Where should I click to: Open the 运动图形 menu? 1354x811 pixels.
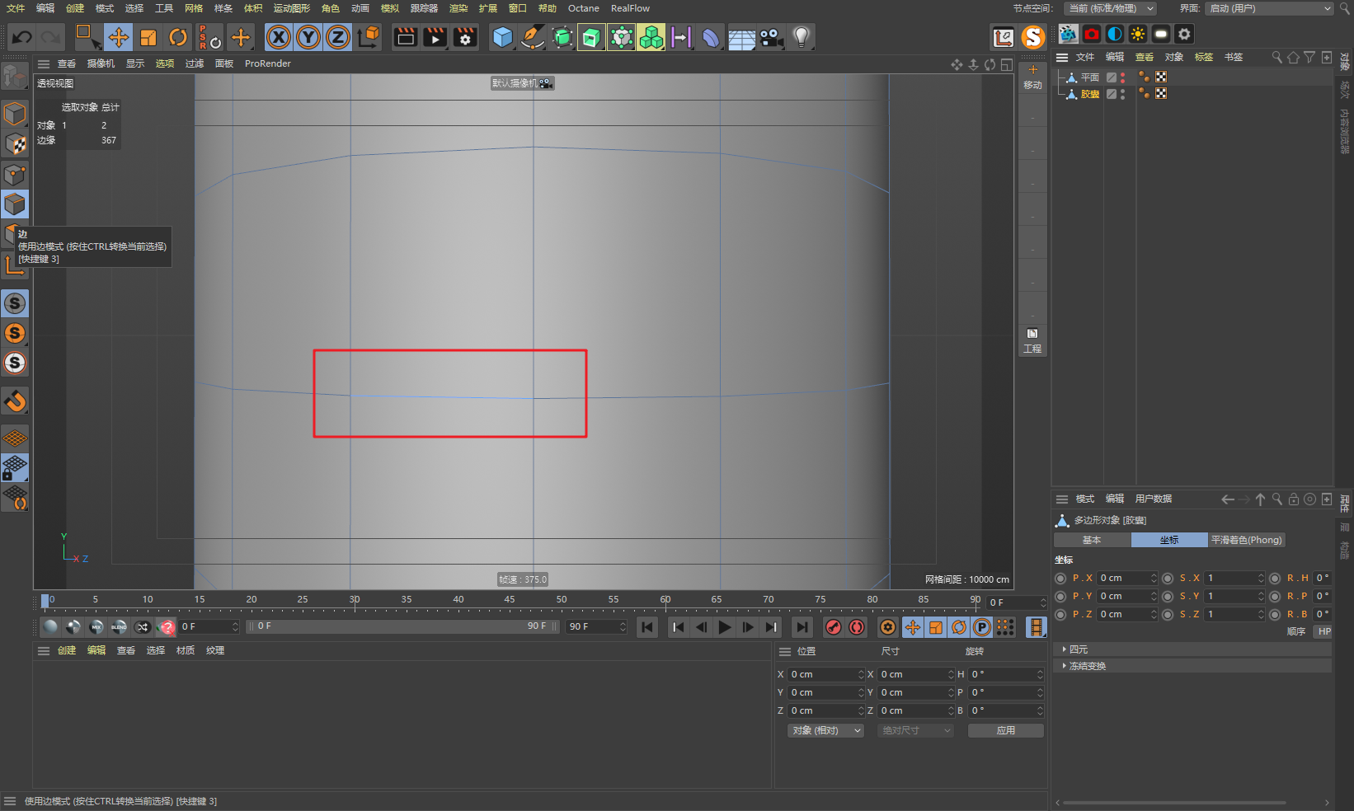click(x=292, y=8)
